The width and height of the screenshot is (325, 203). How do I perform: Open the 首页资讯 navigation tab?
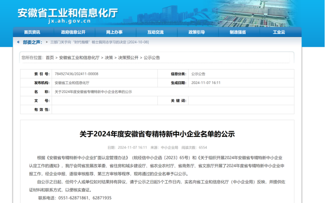point(32,32)
